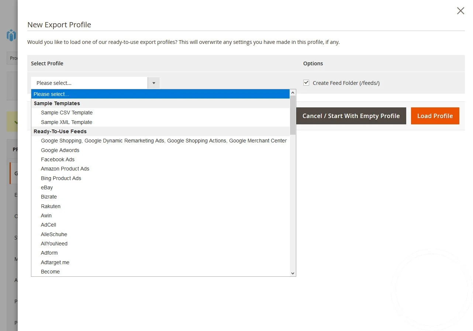Click the list scrollbar up arrow

coord(293,92)
